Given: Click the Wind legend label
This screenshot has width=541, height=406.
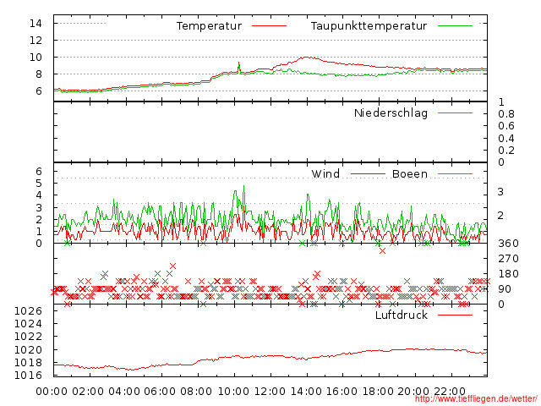Looking at the screenshot, I should [x=325, y=173].
